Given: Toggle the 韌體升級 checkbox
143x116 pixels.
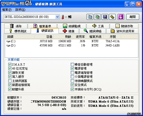Looking at the screenshot, I should coord(10,89).
